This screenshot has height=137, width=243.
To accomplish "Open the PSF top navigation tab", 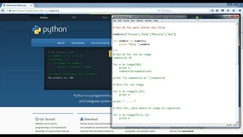I will [74, 18].
